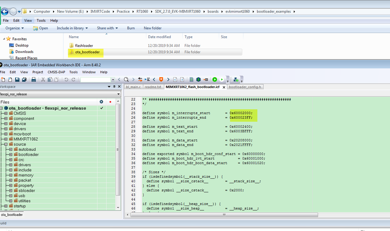Image resolution: width=390 pixels, height=231 pixels.
Task: Click the Find magnifier icon
Action: [x=126, y=79]
